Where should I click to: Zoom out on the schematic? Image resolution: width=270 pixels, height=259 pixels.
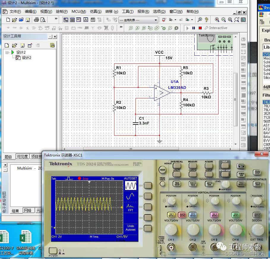coord(223,20)
